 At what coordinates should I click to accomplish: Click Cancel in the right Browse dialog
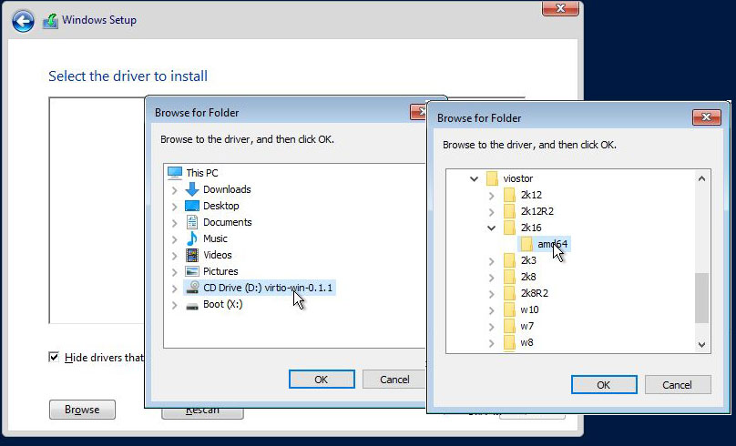pos(677,385)
